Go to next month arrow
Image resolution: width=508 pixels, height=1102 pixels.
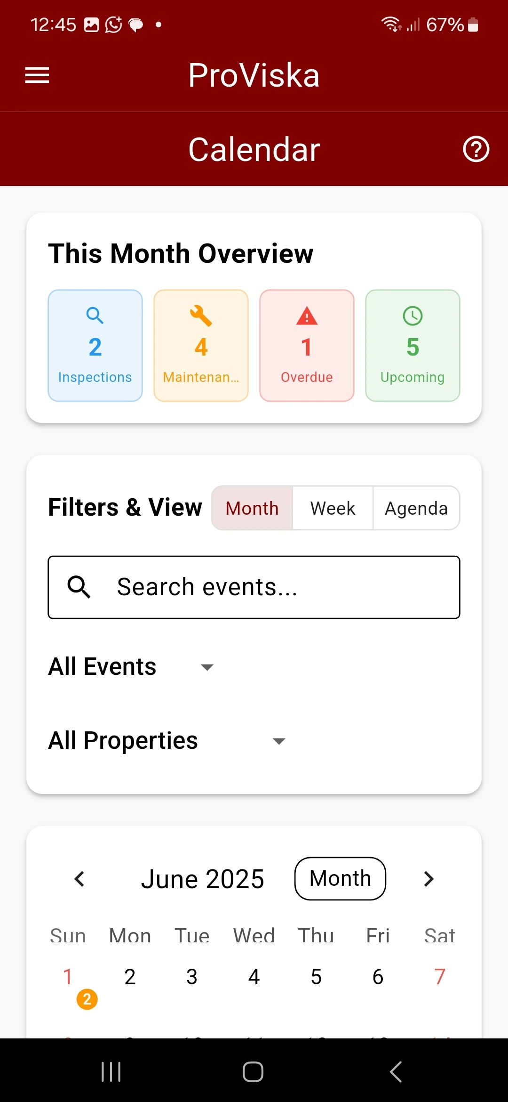pos(429,879)
